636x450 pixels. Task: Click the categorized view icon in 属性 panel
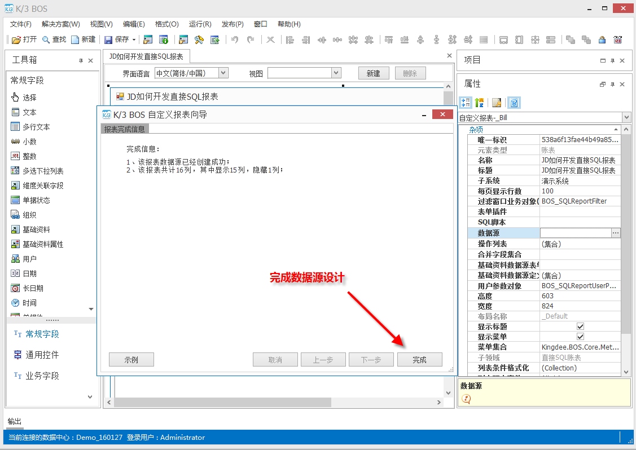point(466,103)
